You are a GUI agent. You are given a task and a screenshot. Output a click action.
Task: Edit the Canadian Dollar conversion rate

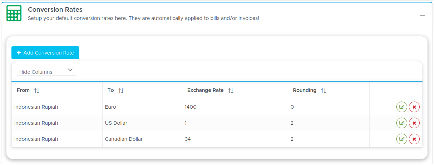tap(402, 139)
